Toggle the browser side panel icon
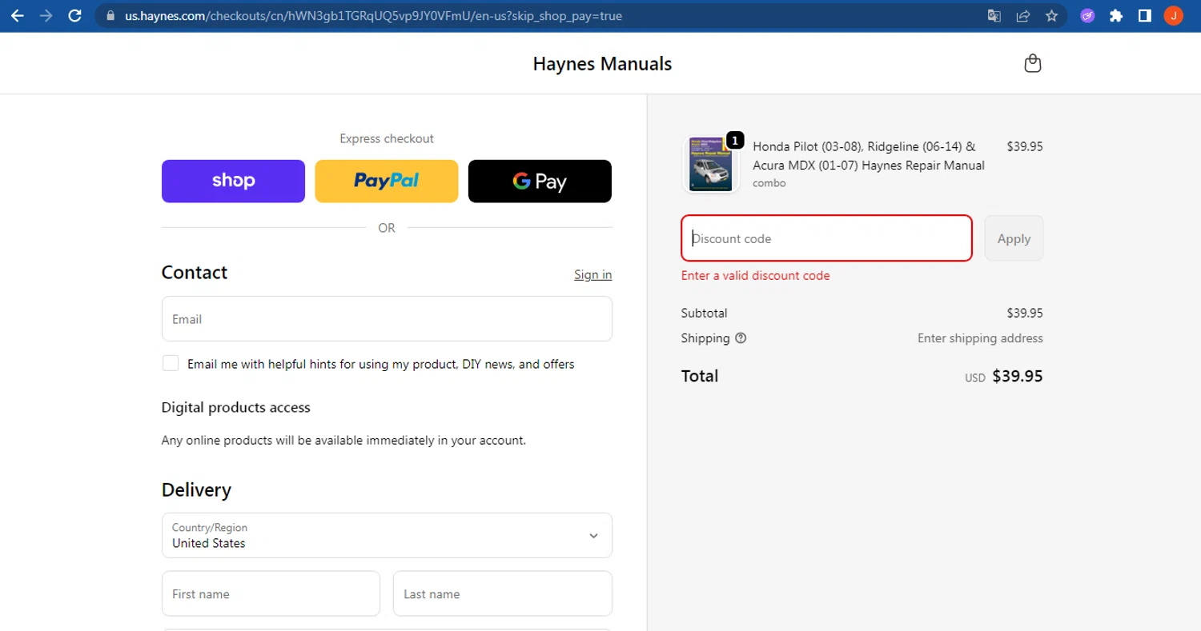 (1144, 15)
